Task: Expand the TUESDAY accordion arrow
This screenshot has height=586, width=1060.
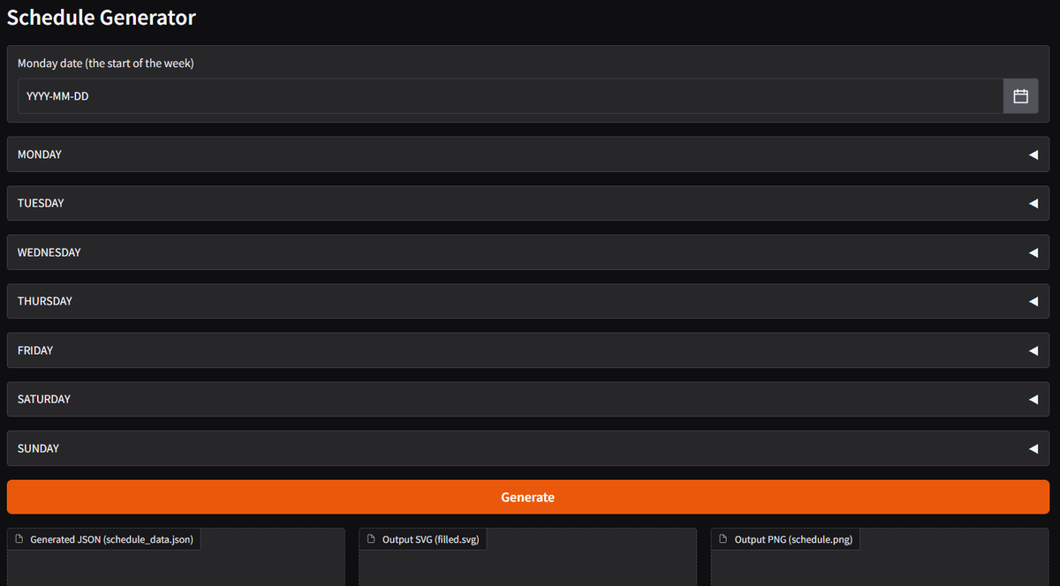Action: (x=1033, y=203)
